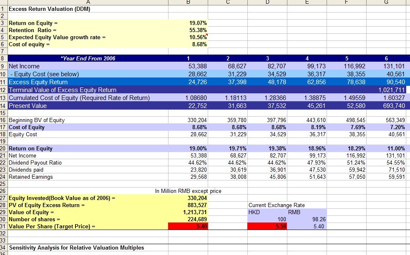
Task: Click PV of Equity Excess Return value 883,527
Action: tap(188, 205)
